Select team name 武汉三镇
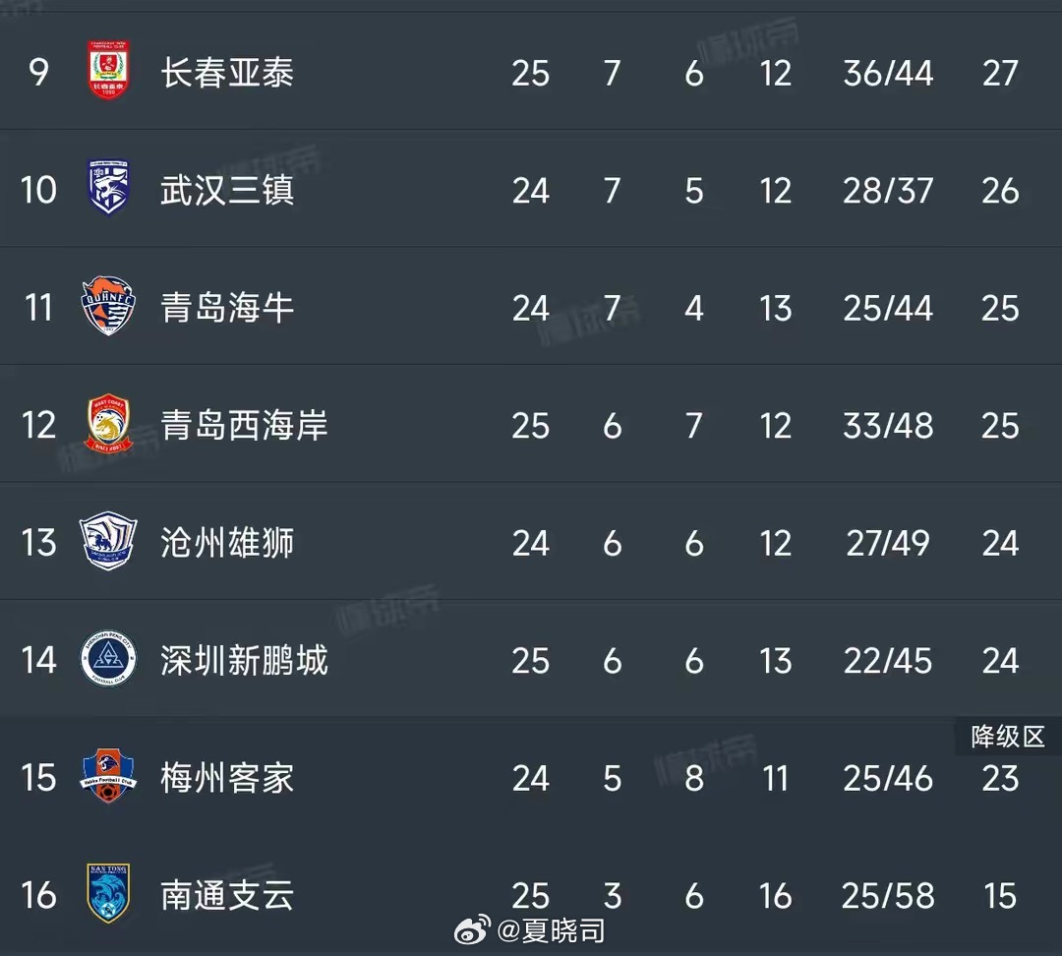 (227, 190)
